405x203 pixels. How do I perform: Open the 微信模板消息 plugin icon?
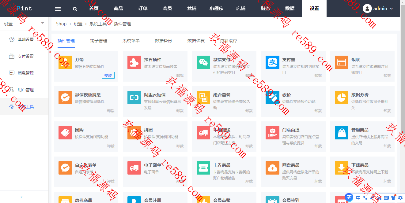click(x=65, y=98)
